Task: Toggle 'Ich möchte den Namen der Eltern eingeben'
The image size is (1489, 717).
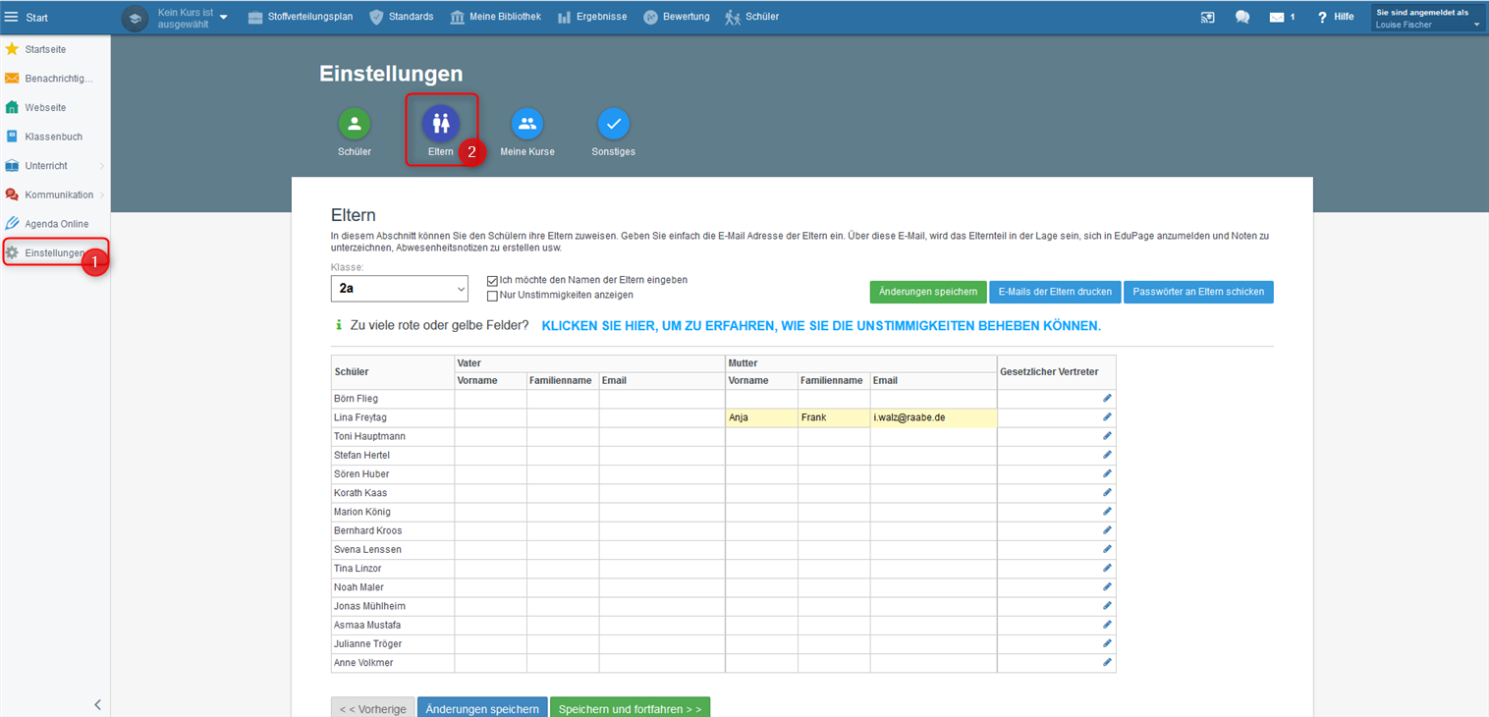Action: 493,280
